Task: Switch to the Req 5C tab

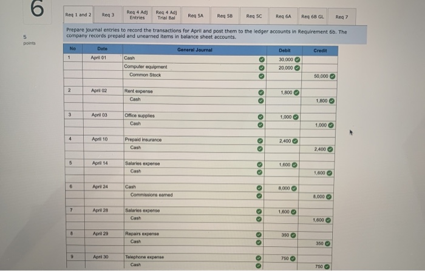Action: tap(254, 16)
